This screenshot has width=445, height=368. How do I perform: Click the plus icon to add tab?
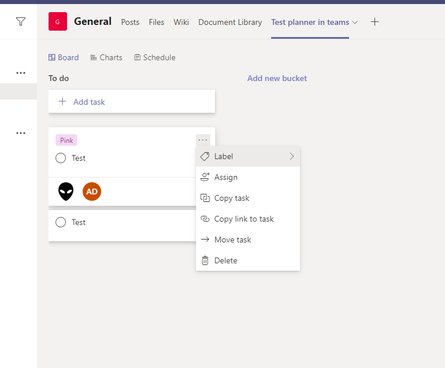tap(374, 22)
